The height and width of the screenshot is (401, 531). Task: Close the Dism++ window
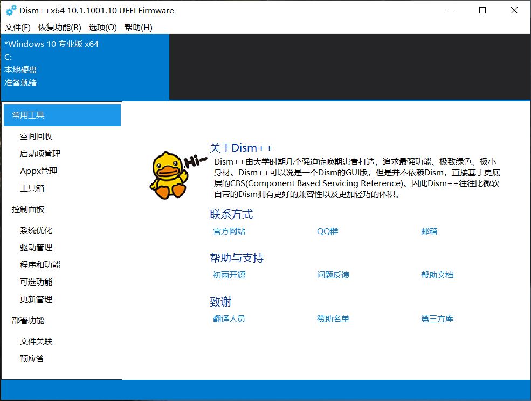point(514,10)
